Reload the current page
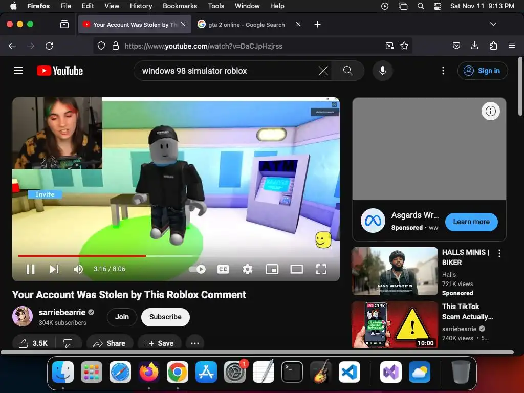This screenshot has width=524, height=393. pos(49,46)
